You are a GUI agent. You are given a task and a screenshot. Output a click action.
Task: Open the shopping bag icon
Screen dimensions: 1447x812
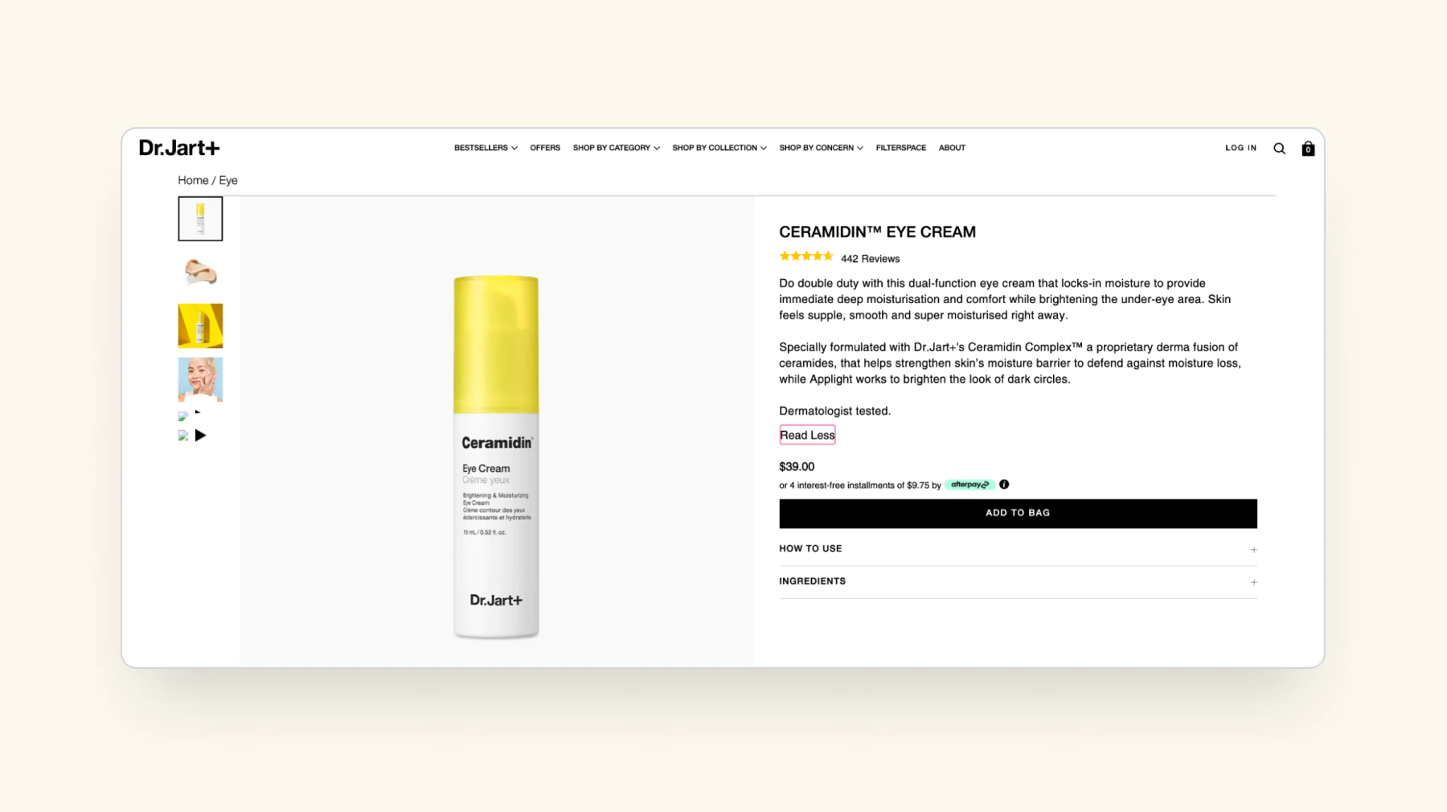1308,149
